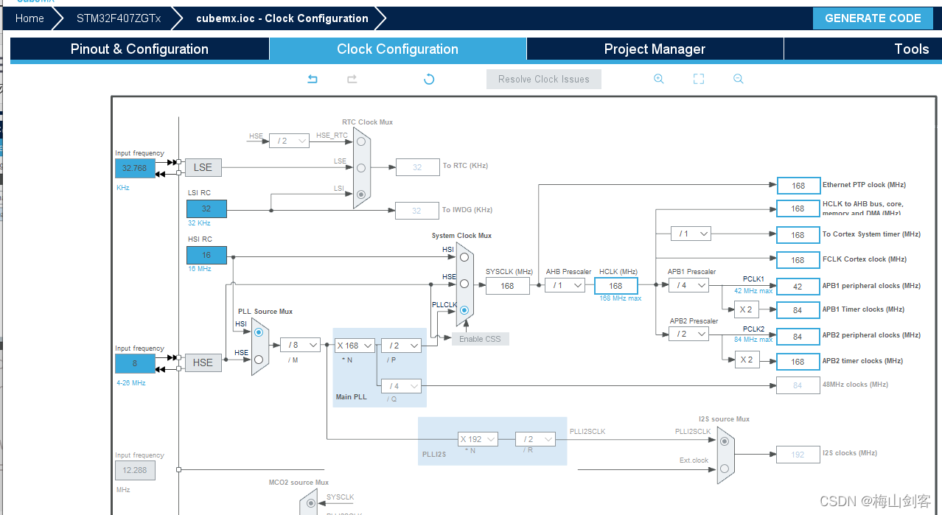942x515 pixels.
Task: Go to Home breadcrumb
Action: (x=29, y=18)
